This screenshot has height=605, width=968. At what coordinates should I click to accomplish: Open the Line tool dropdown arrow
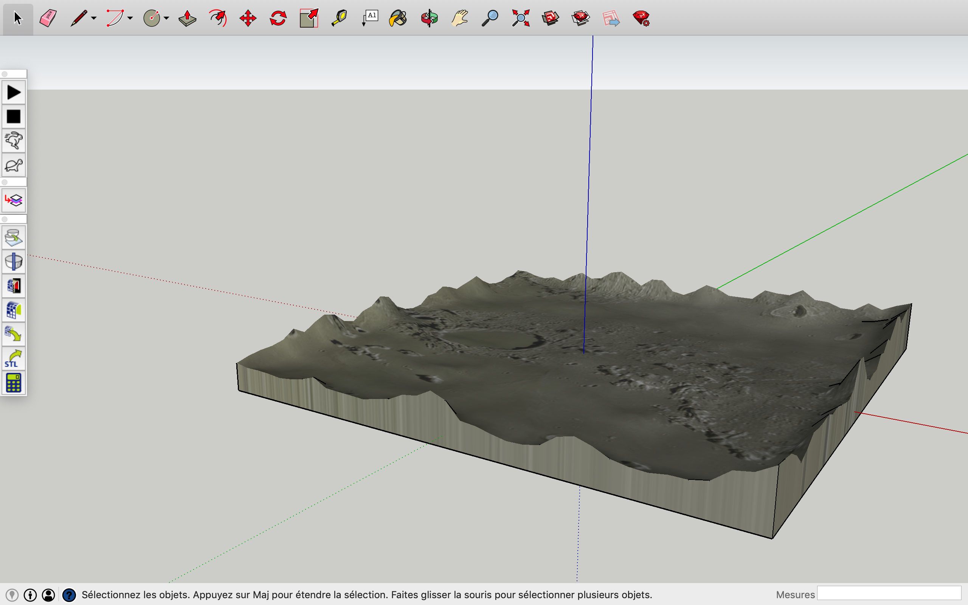[94, 19]
